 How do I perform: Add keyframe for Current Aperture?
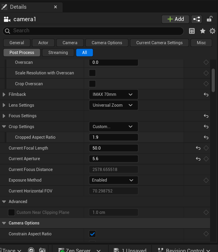[206, 159]
